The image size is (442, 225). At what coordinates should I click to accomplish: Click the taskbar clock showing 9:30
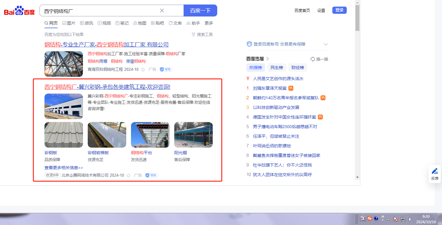pyautogui.click(x=426, y=219)
